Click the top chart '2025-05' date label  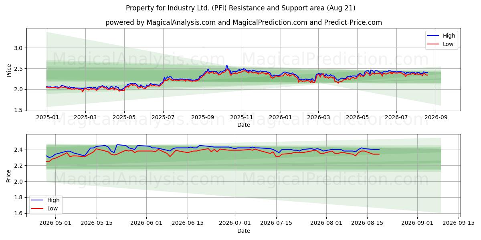tap(124, 118)
